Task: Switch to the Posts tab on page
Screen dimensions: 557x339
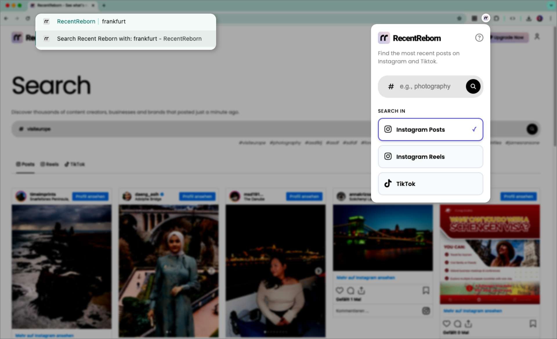Action: (x=25, y=164)
